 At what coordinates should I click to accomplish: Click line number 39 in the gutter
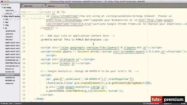point(24,99)
